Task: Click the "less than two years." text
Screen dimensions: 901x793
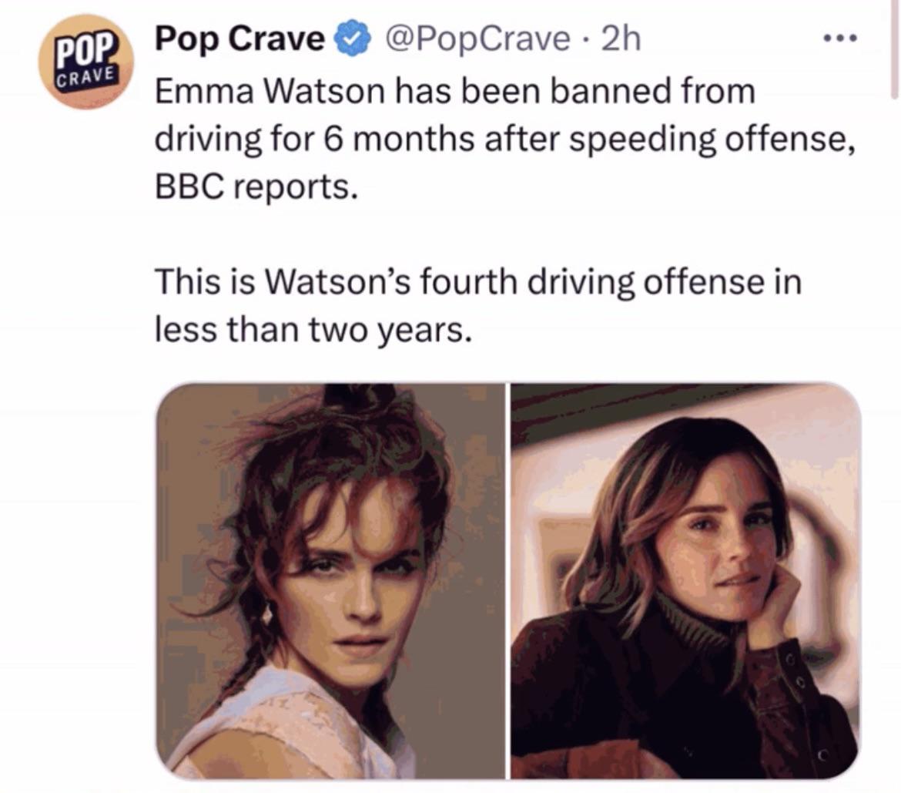Action: coord(313,330)
